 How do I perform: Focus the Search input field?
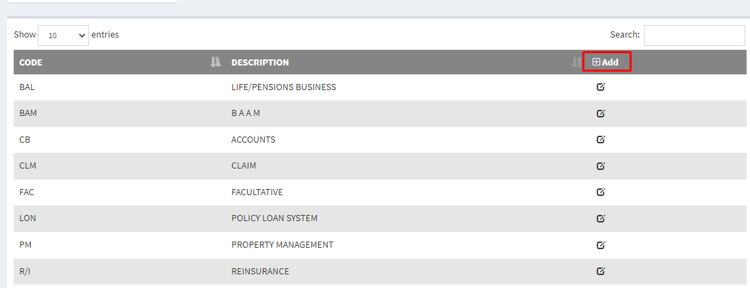(x=694, y=35)
